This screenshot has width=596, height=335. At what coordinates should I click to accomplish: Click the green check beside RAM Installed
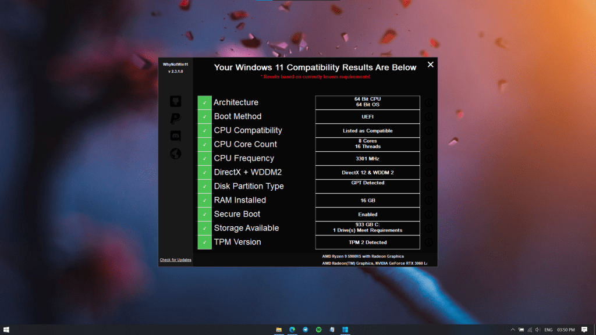[x=204, y=200]
